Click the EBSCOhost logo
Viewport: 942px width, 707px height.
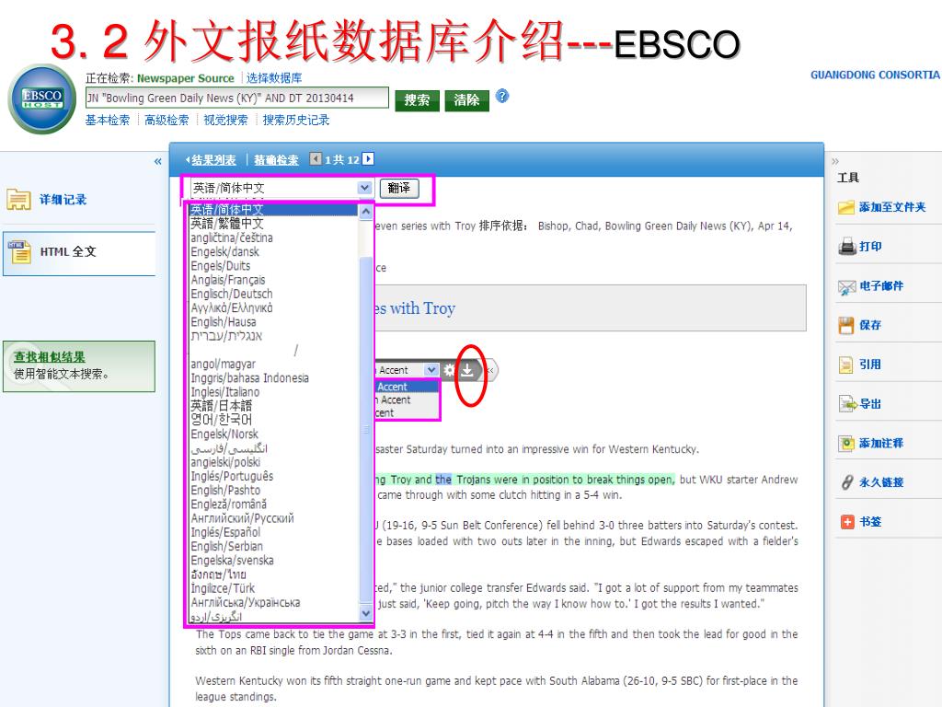click(42, 99)
